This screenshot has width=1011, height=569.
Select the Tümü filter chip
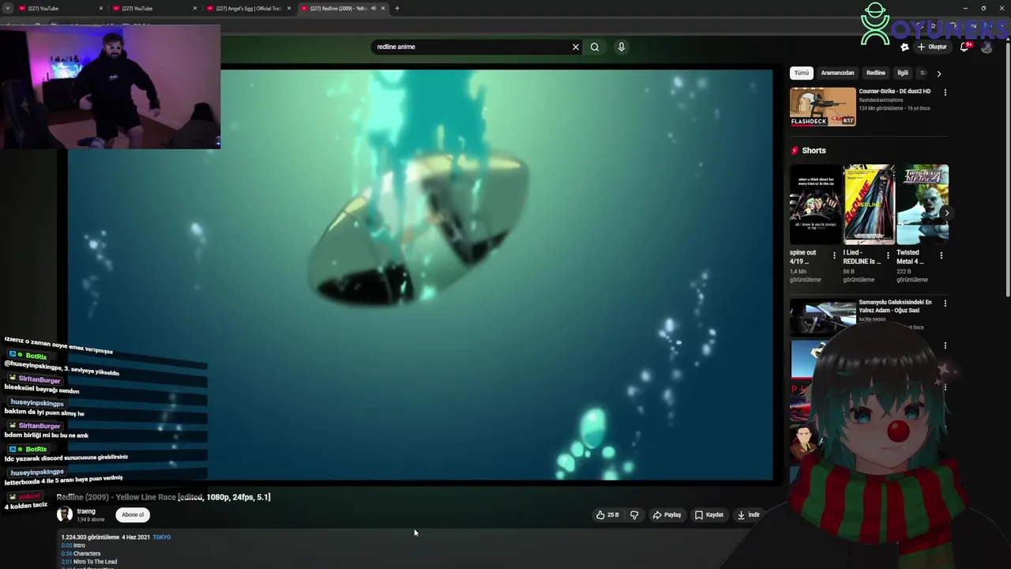click(x=802, y=73)
